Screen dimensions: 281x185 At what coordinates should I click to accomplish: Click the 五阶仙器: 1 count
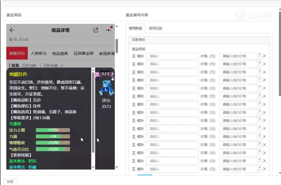tap(31, 66)
